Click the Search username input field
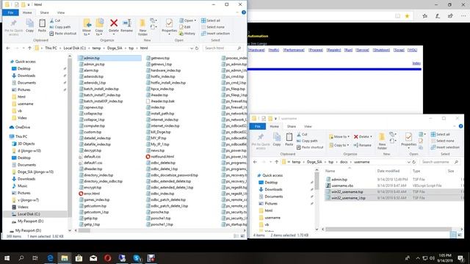This screenshot has width=470, height=264. click(x=440, y=162)
